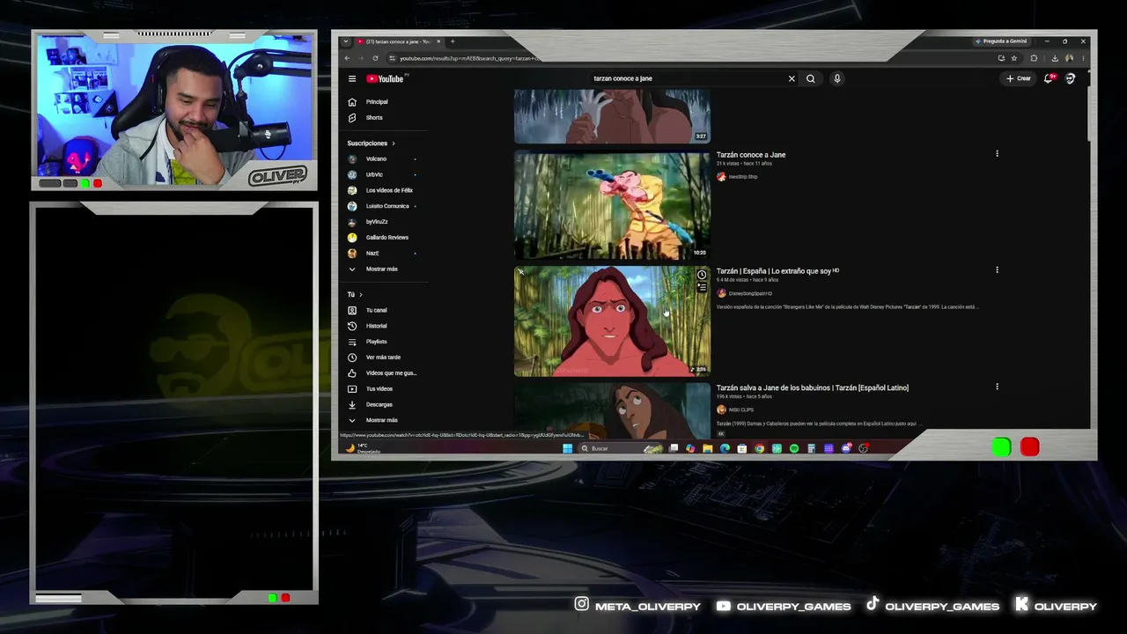Add Lo extraño que soy to queue

tap(702, 287)
